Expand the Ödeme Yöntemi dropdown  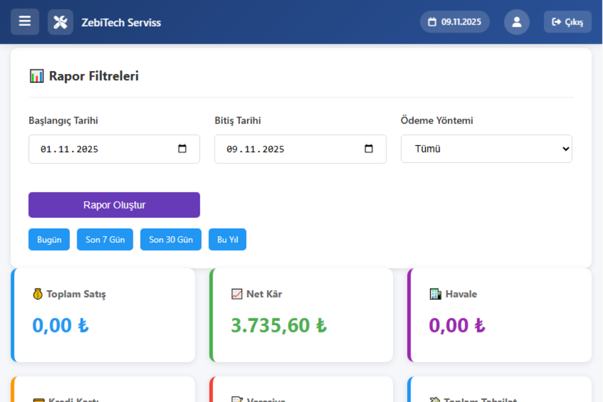coord(486,149)
